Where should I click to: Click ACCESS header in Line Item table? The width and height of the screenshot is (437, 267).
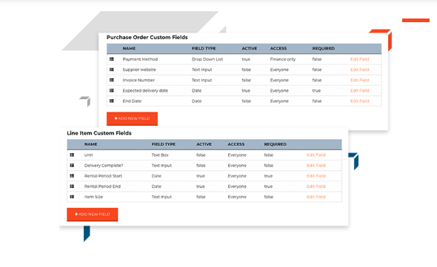(236, 144)
